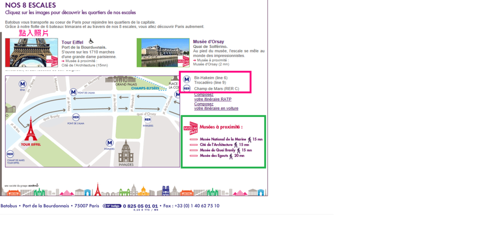
Task: Click Musée du Quai Branly entry
Action: 218,151
